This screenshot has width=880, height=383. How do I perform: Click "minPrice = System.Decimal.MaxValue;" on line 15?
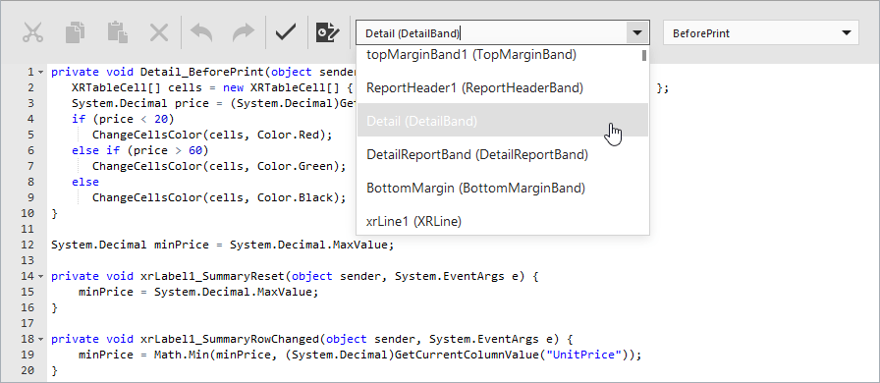click(198, 292)
